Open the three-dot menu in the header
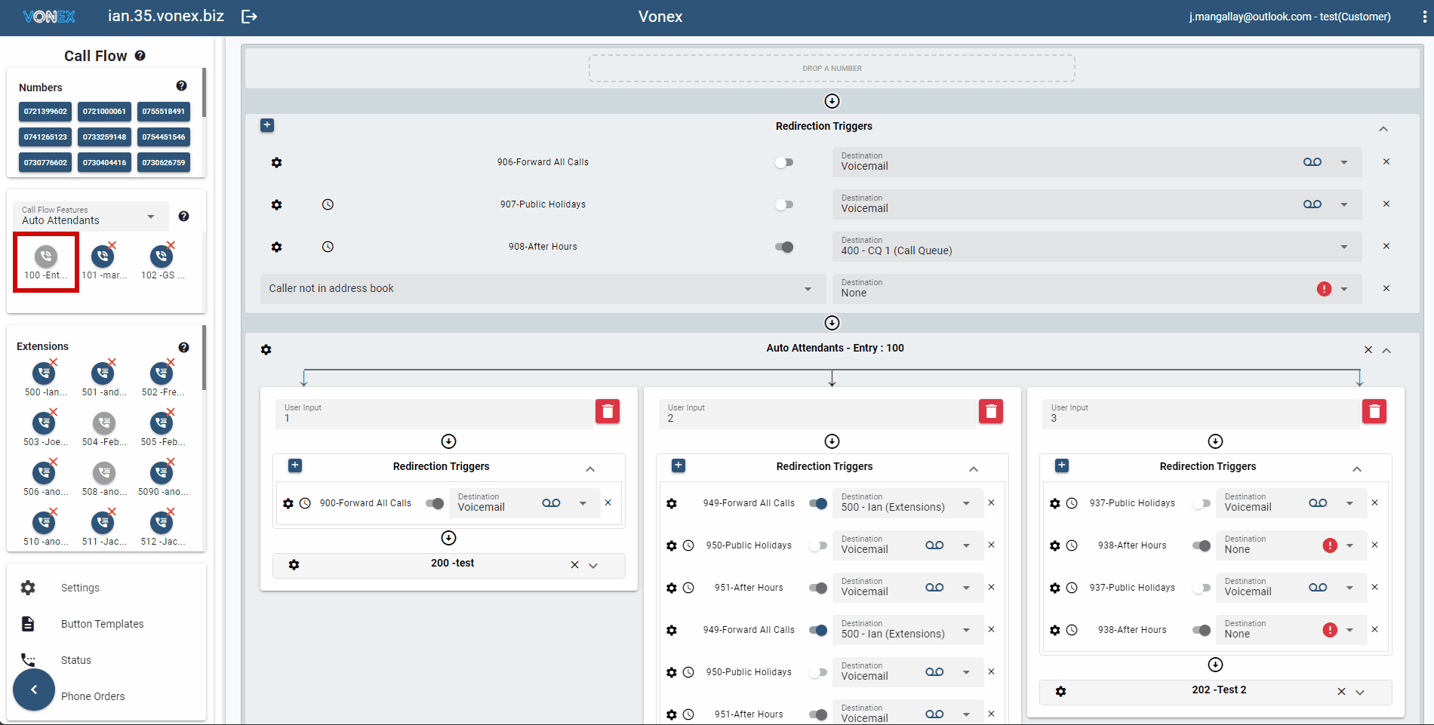This screenshot has width=1434, height=725. point(1424,17)
